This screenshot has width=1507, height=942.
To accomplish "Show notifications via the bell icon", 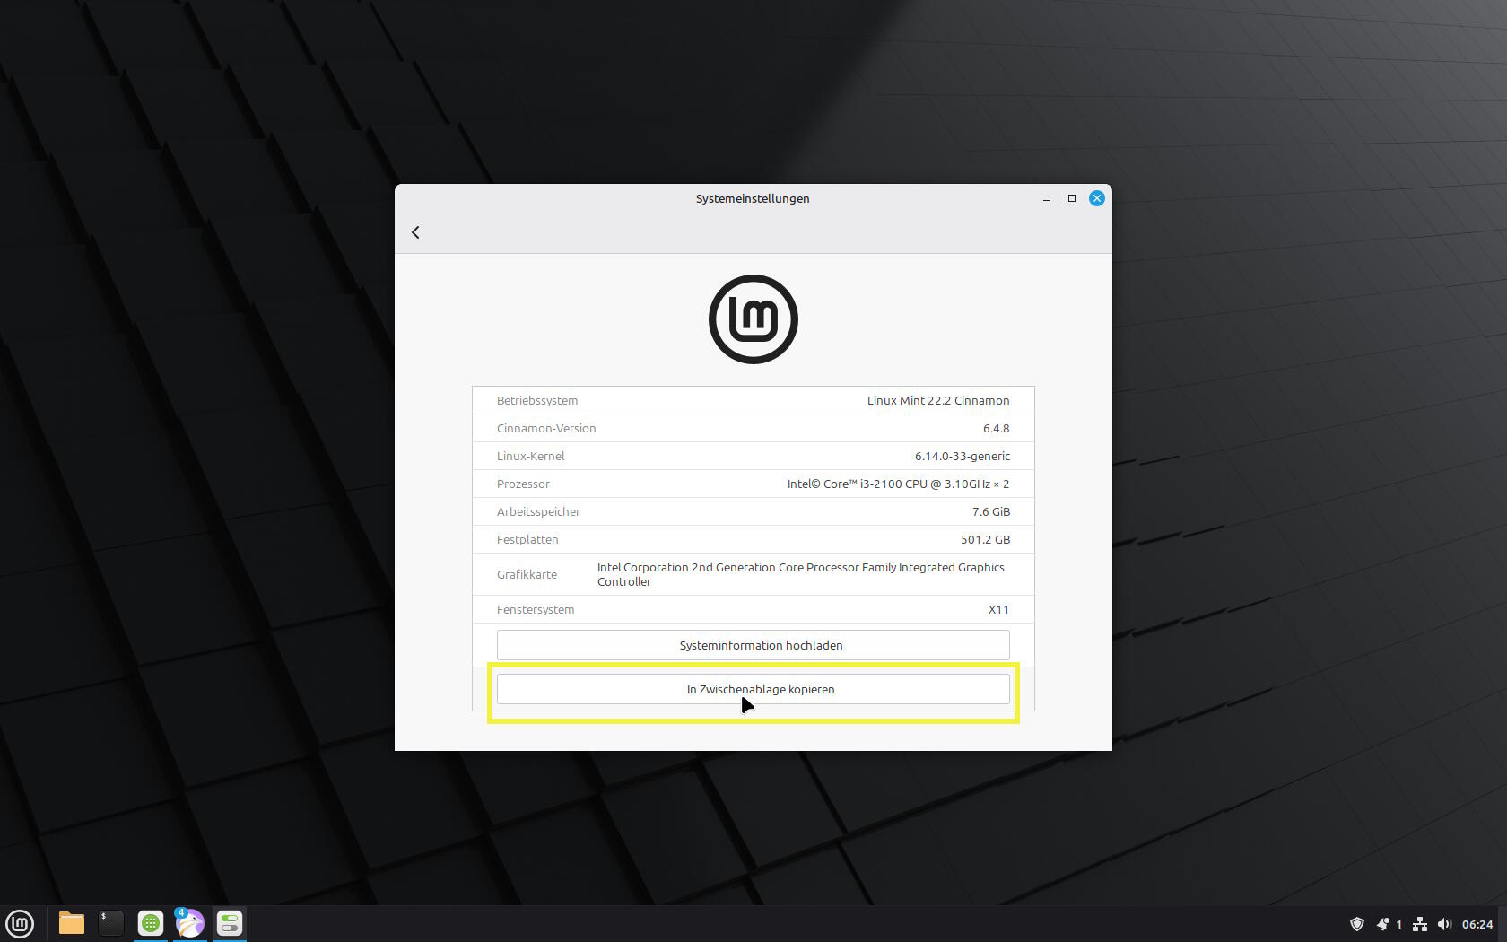I will (x=1383, y=924).
